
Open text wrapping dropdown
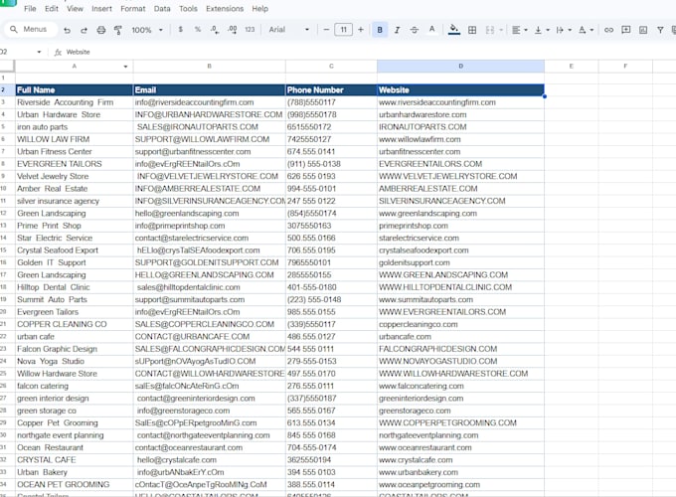[x=564, y=30]
